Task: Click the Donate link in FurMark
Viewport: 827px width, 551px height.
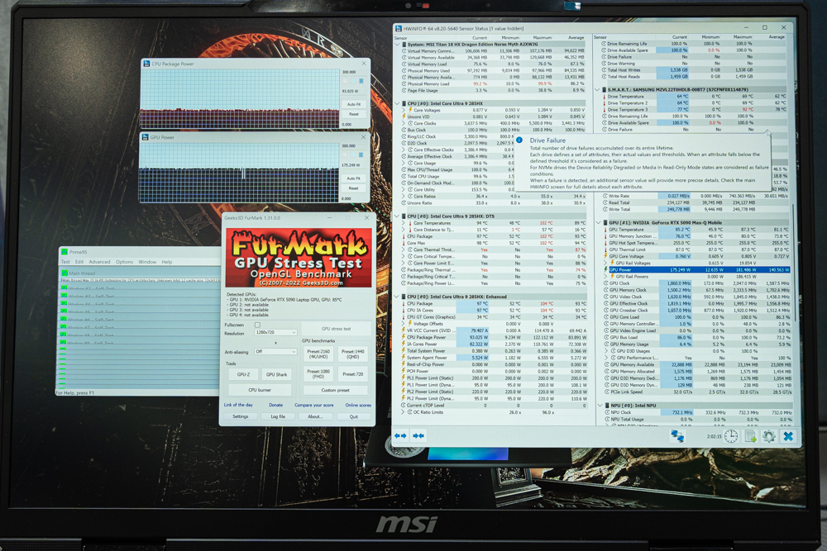Action: coord(276,405)
